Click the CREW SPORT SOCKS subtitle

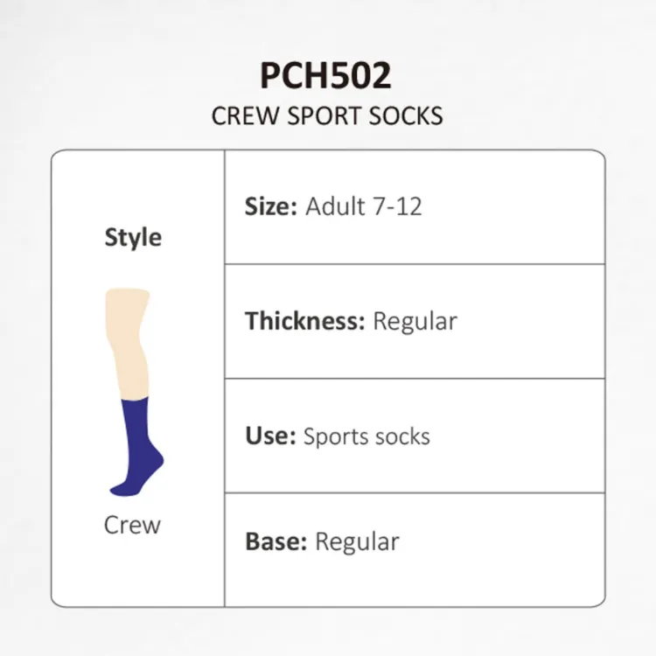point(327,115)
